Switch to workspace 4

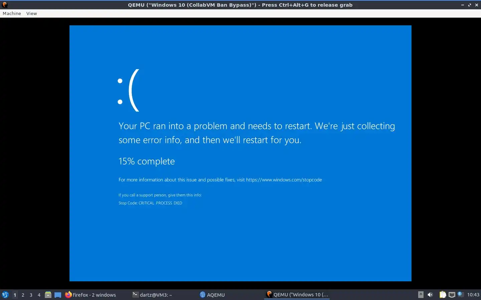39,295
